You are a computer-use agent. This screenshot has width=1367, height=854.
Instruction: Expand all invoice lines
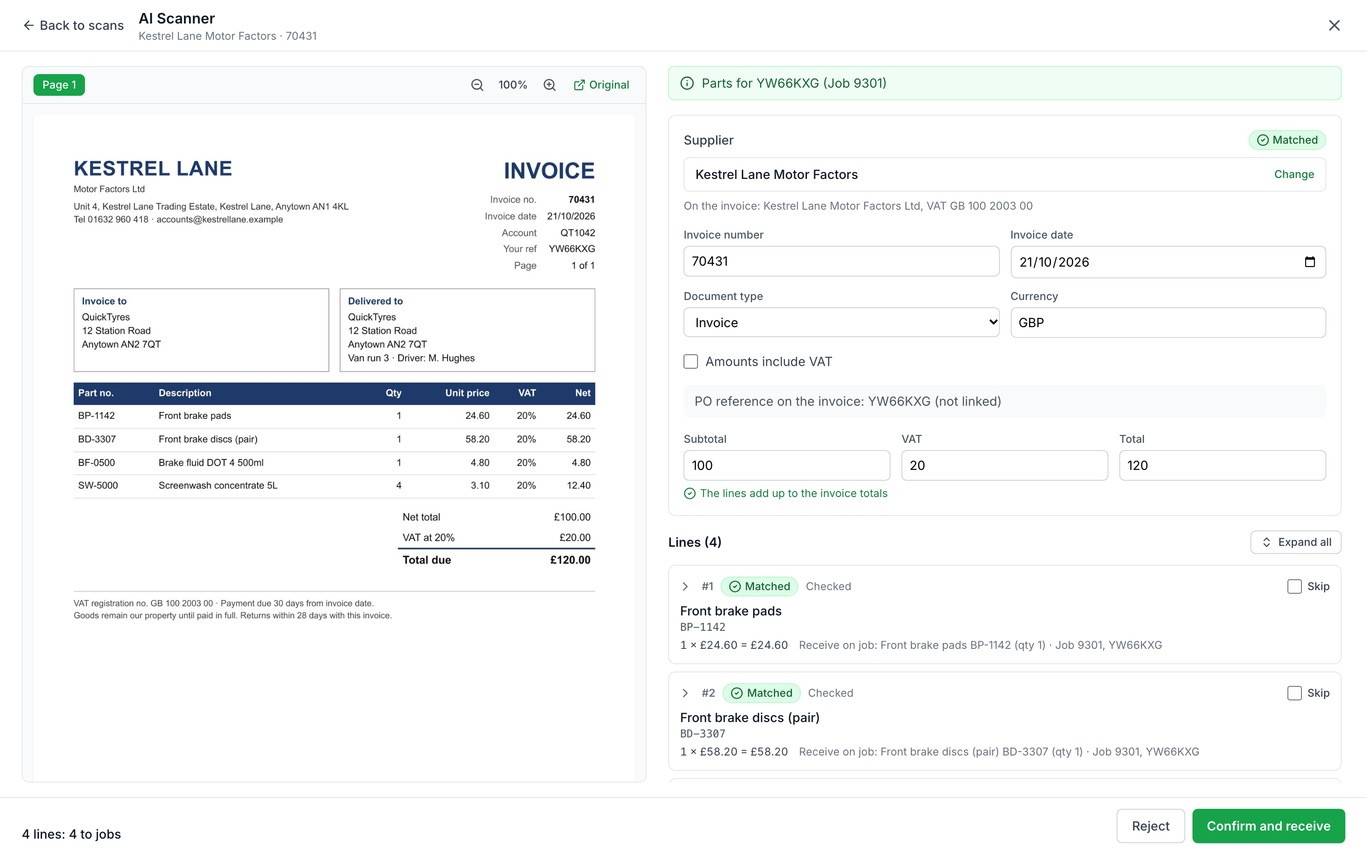coord(1296,542)
